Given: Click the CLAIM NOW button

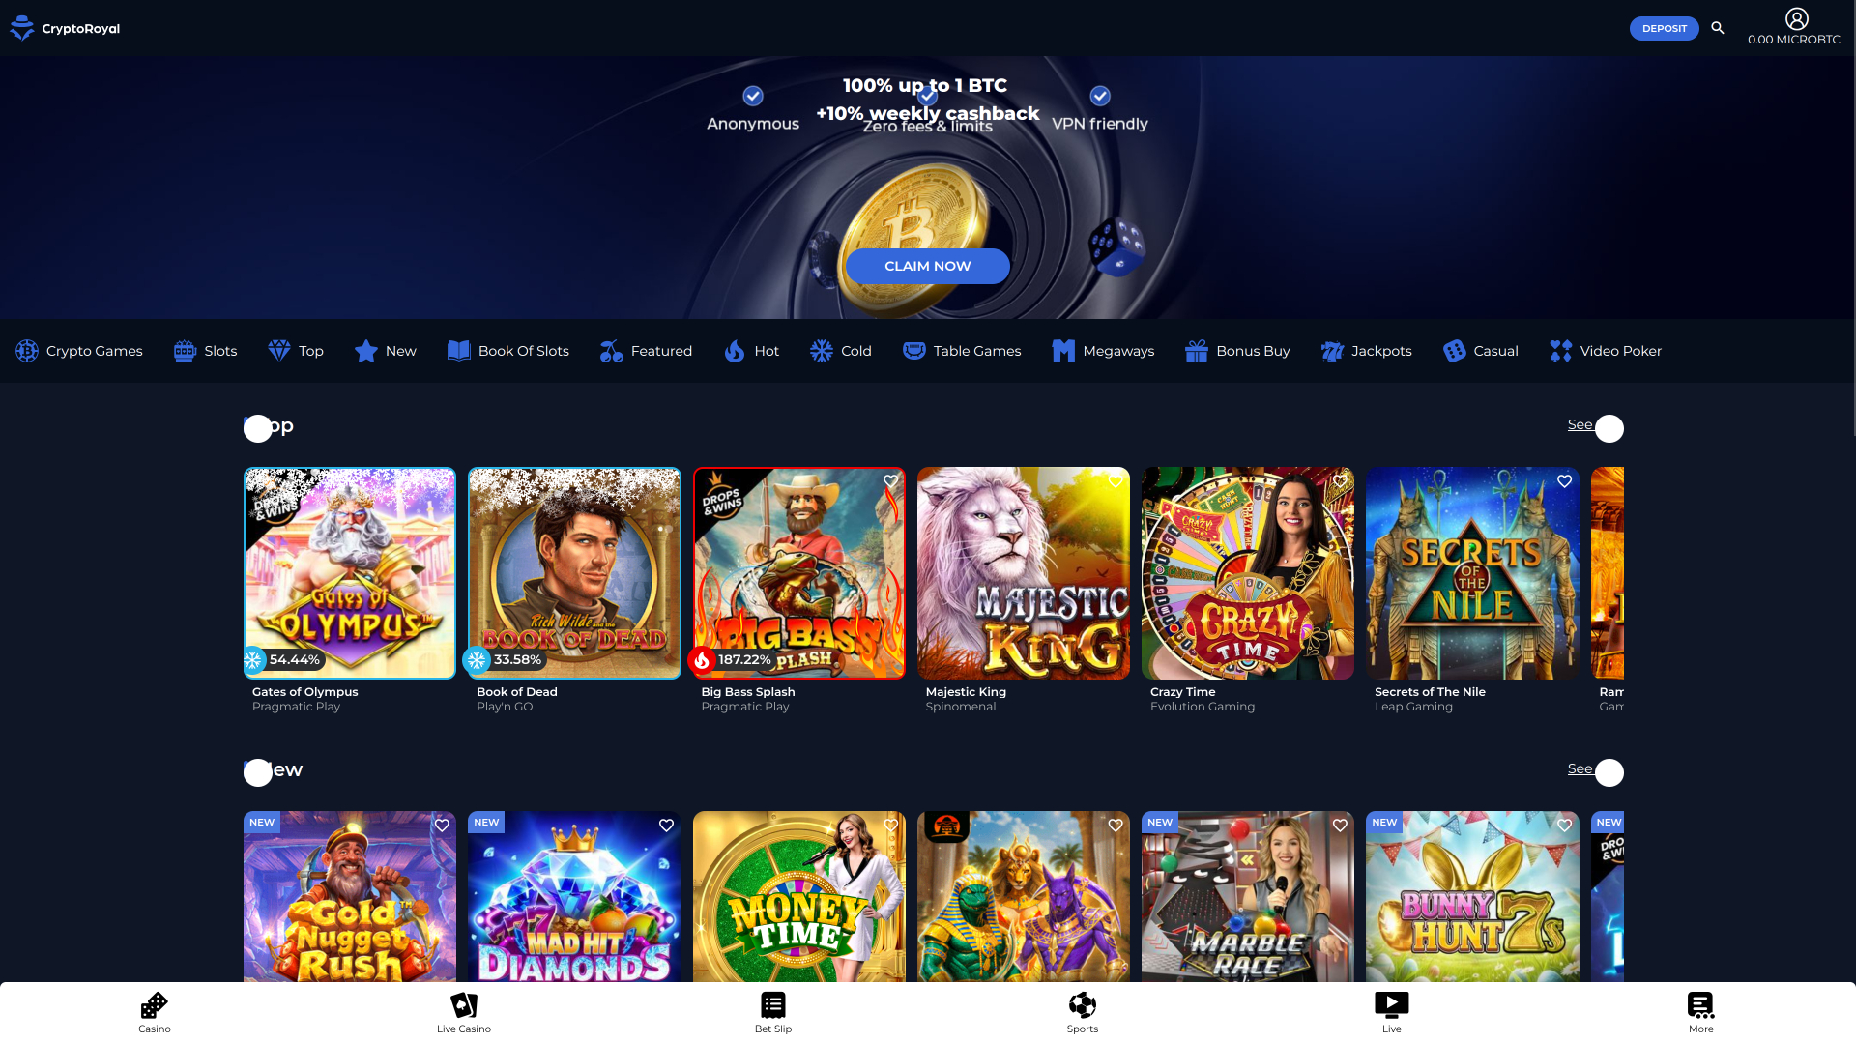Looking at the screenshot, I should coord(926,266).
